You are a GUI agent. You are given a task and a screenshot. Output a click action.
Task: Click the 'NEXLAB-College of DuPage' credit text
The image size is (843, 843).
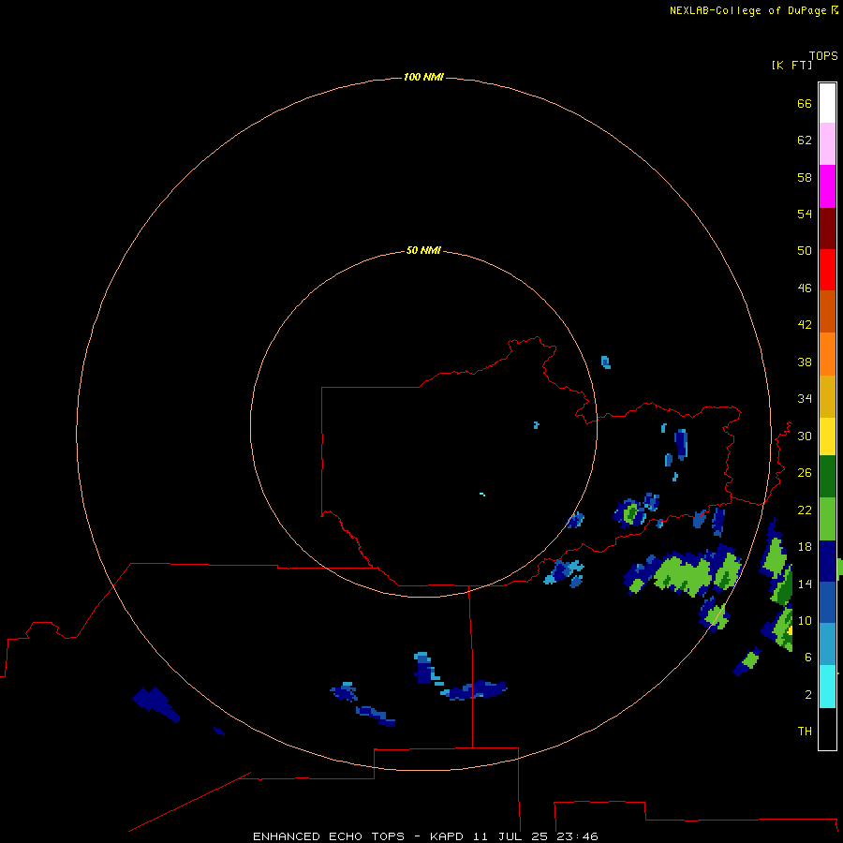[x=747, y=10]
